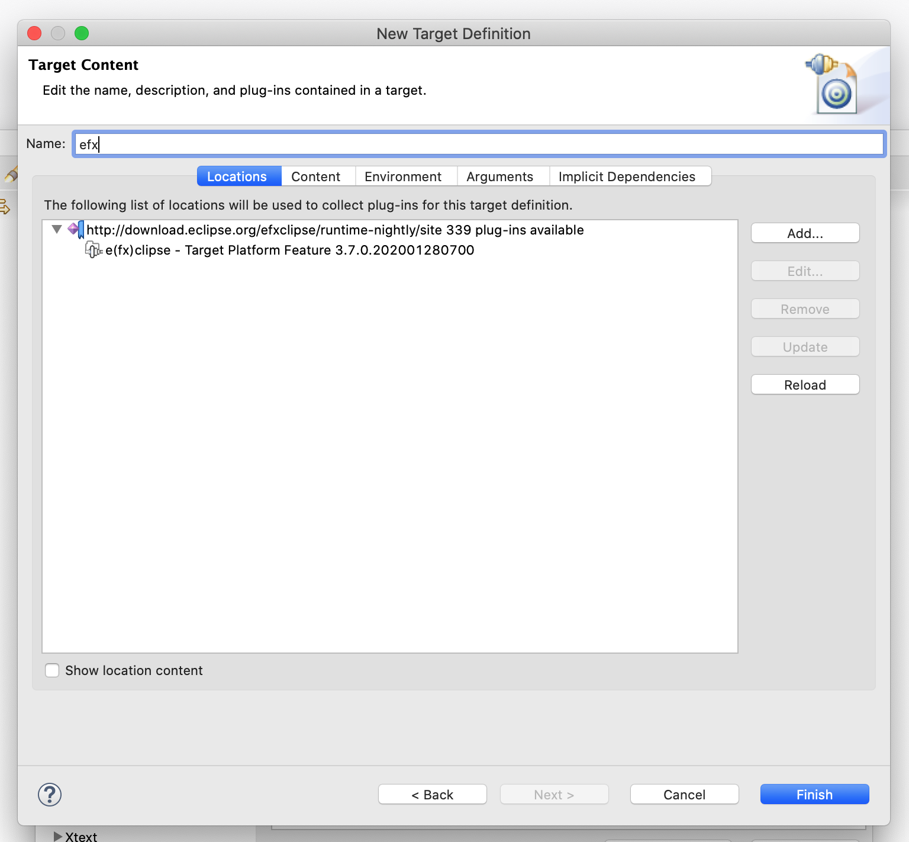This screenshot has height=842, width=909.
Task: Click Finish to create the target
Action: pos(814,795)
